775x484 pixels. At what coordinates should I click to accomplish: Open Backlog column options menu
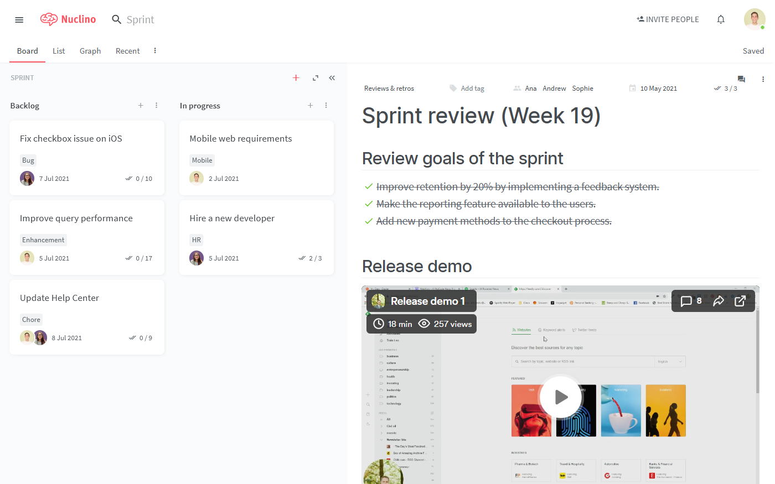tap(157, 106)
